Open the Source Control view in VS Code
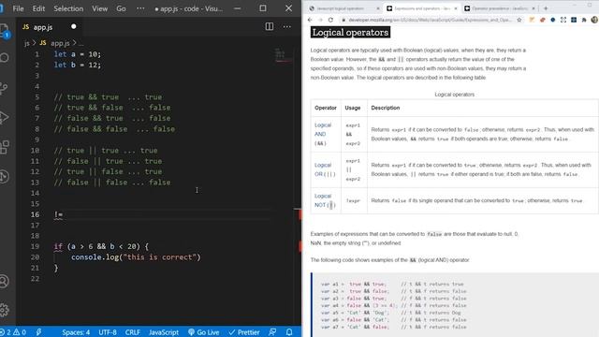This screenshot has width=599, height=337. [x=4, y=88]
